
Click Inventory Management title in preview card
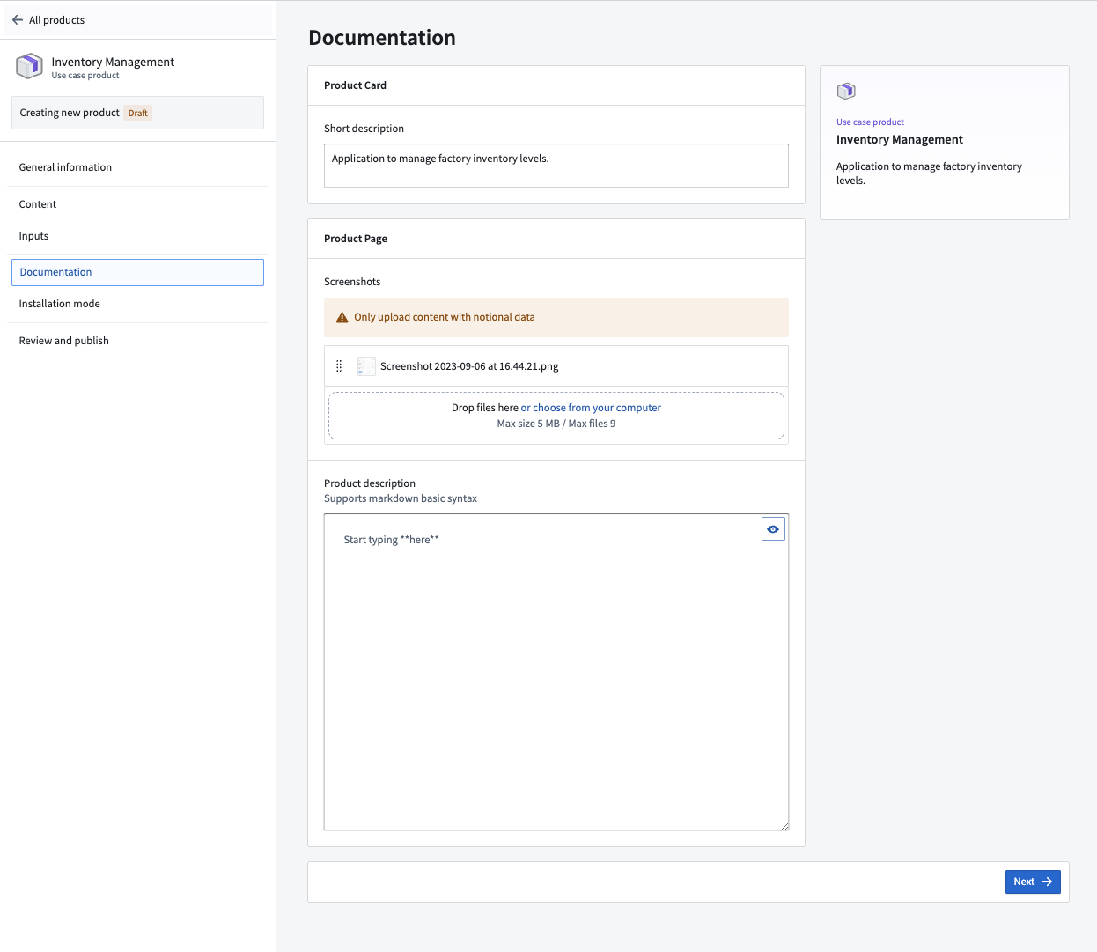coord(900,140)
